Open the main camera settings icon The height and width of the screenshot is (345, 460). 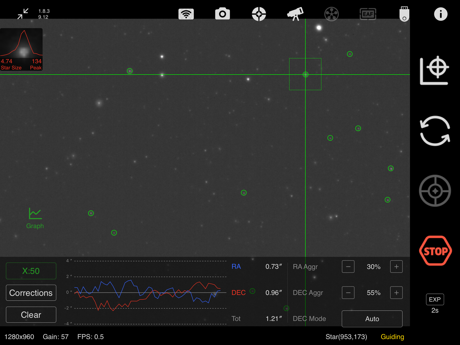click(222, 14)
